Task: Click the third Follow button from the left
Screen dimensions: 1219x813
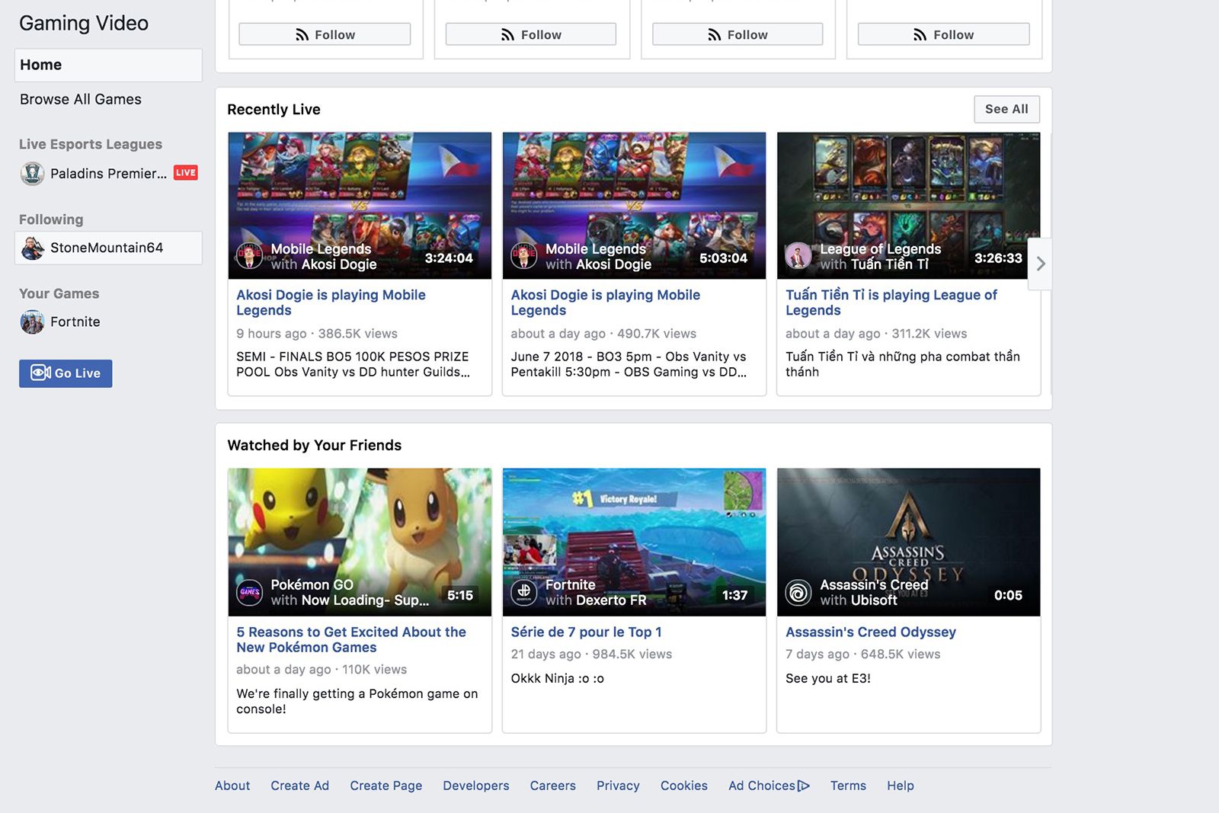Action: click(x=737, y=34)
